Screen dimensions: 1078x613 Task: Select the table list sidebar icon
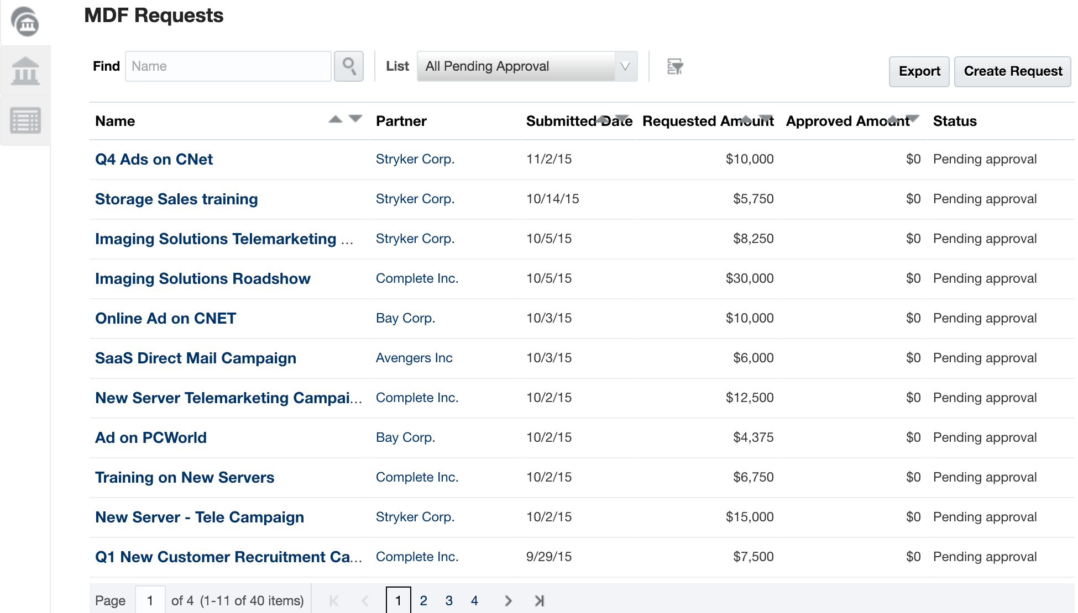[25, 120]
